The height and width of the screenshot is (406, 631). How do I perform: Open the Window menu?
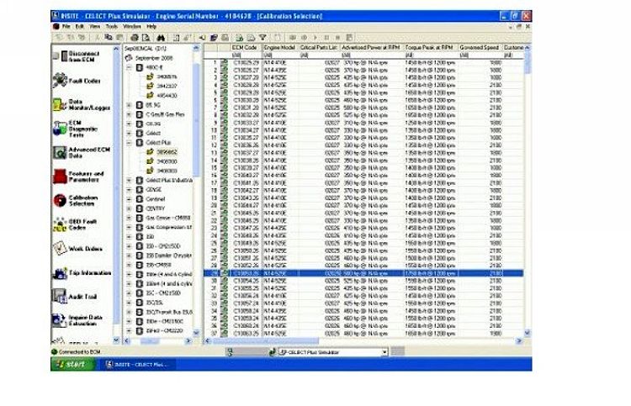click(131, 27)
